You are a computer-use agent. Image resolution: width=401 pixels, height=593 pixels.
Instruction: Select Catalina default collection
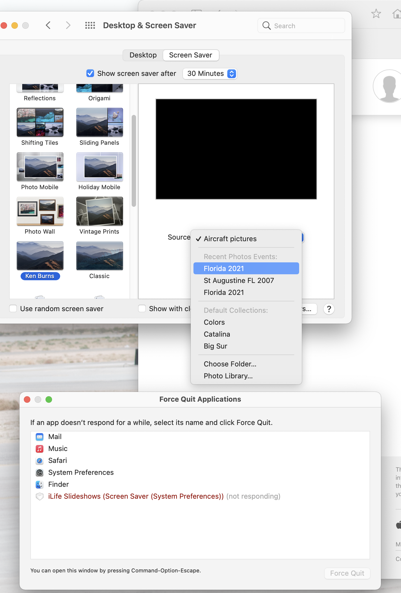pyautogui.click(x=246, y=334)
